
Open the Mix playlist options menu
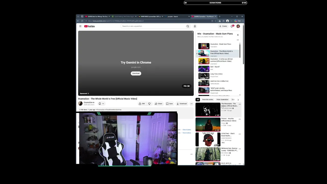pyautogui.click(x=238, y=40)
